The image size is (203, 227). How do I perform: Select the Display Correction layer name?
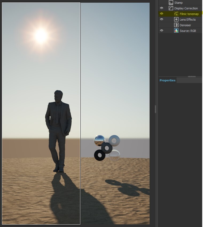click(x=186, y=8)
